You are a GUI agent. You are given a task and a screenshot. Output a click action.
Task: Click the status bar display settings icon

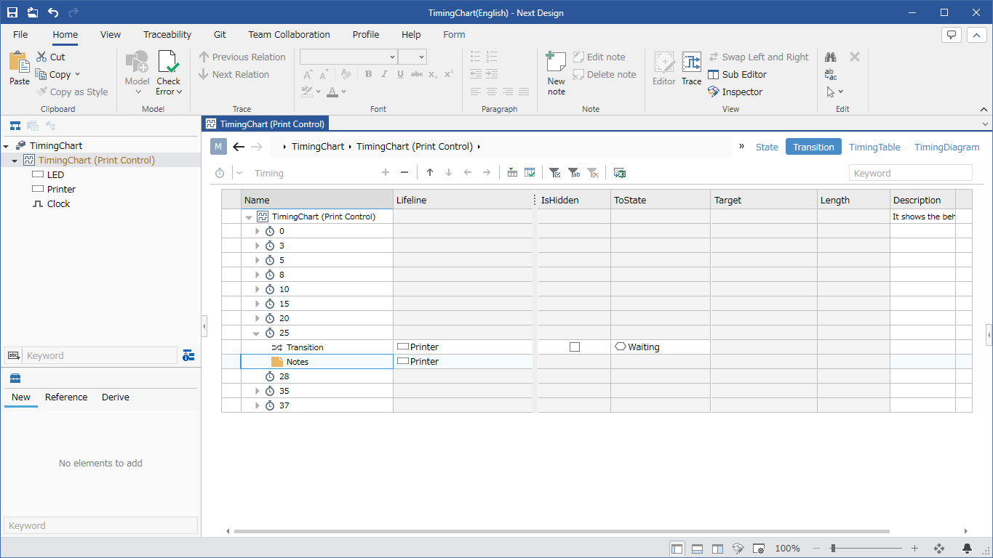pos(758,549)
